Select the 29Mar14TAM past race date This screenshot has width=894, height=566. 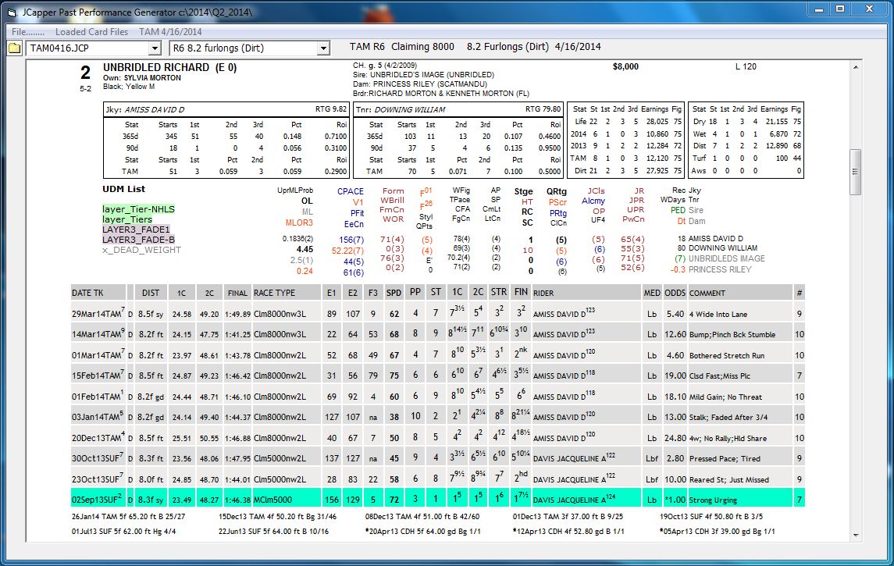(x=98, y=314)
